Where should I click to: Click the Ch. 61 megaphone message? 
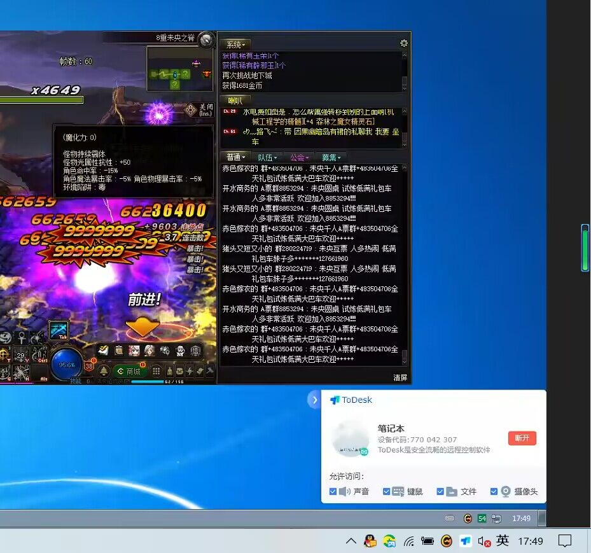click(x=312, y=136)
